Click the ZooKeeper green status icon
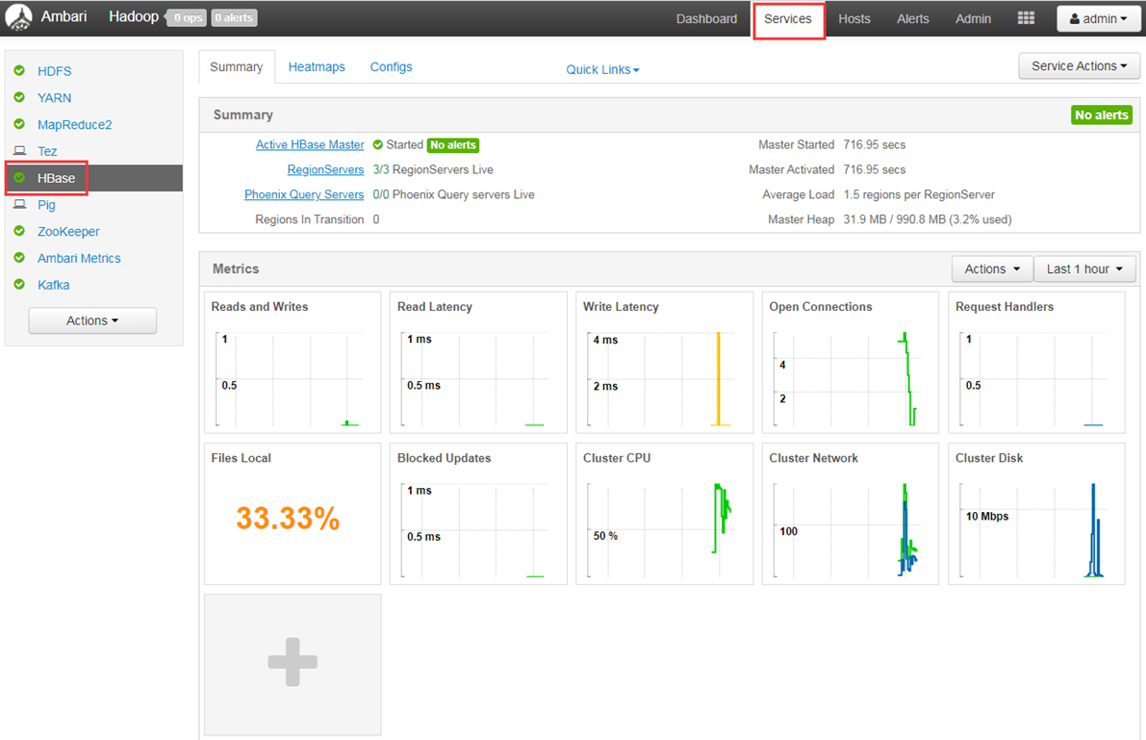 [20, 231]
